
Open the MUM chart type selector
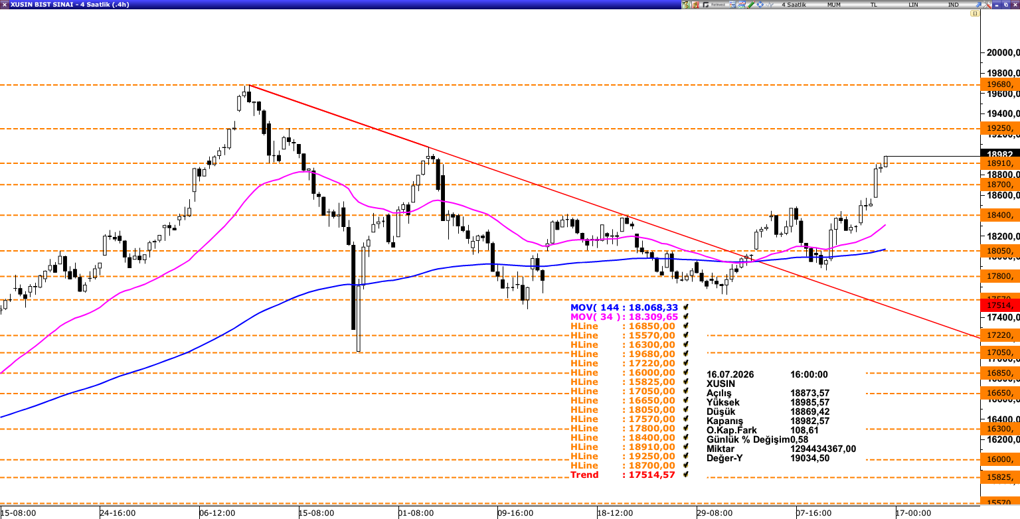834,5
